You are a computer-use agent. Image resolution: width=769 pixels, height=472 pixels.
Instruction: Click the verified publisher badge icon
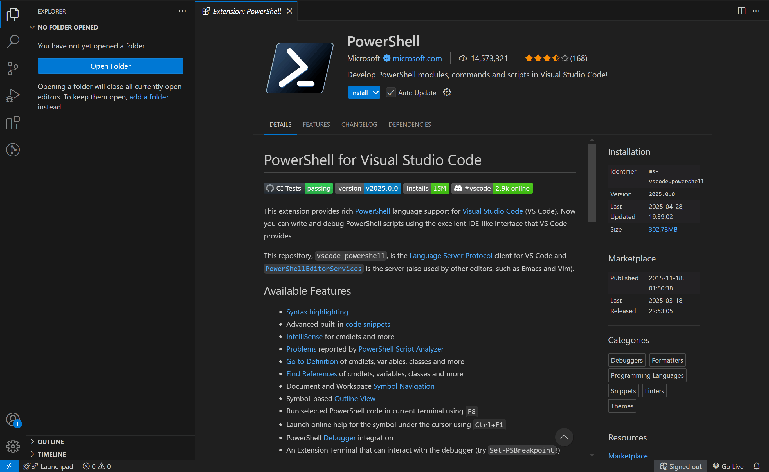[x=386, y=58]
